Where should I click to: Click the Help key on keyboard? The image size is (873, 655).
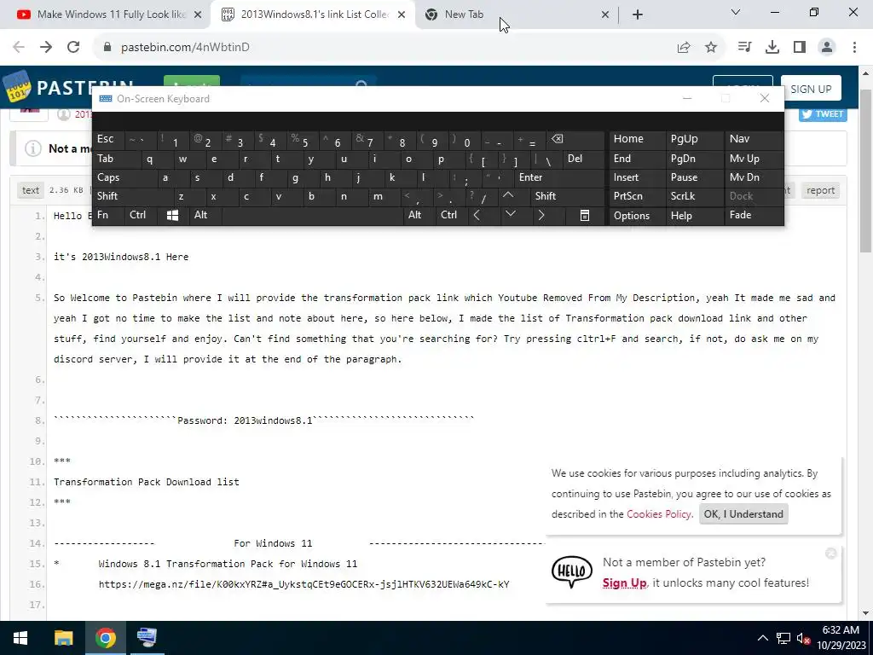694,216
